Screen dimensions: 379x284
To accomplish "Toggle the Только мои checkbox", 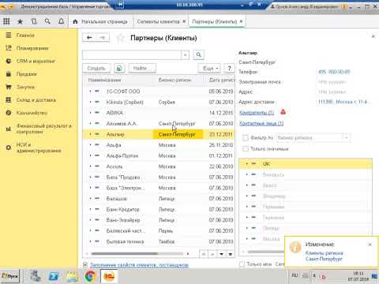I will (x=242, y=264).
